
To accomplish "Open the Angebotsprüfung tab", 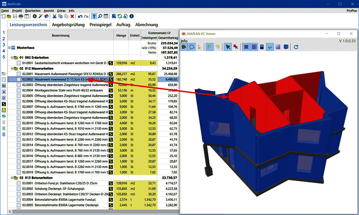I will click(68, 25).
